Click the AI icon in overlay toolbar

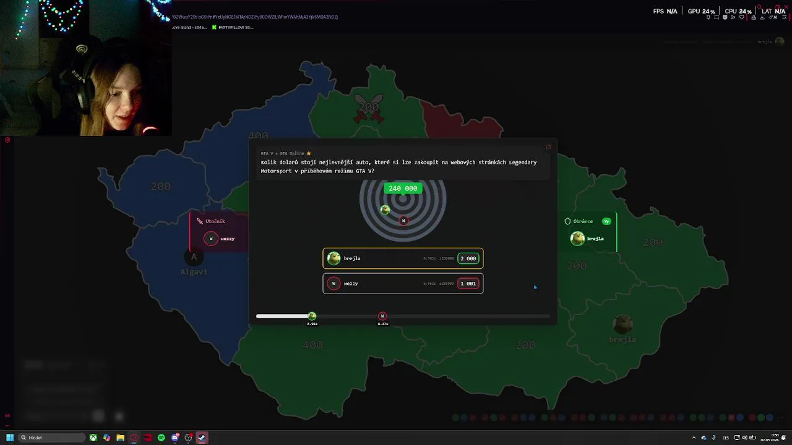click(773, 17)
